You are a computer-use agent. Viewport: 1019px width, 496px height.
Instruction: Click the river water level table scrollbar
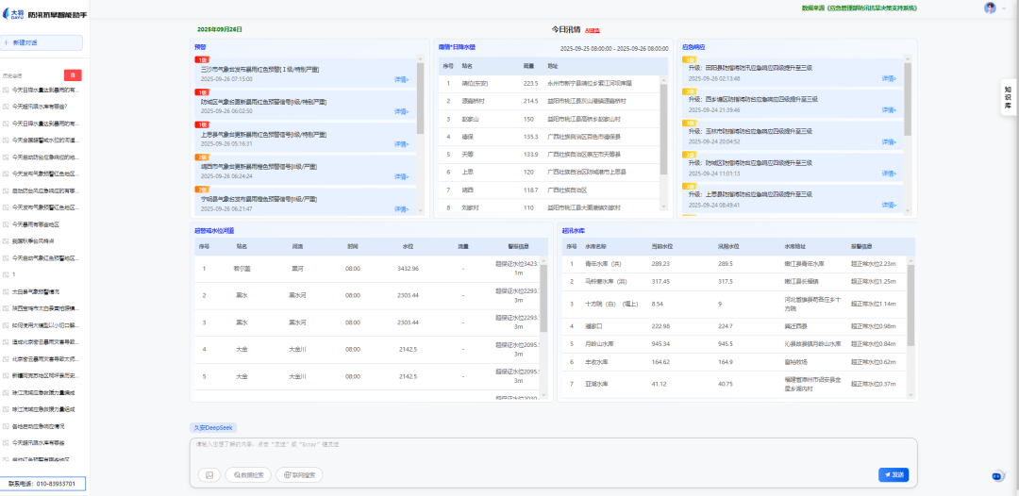click(544, 299)
